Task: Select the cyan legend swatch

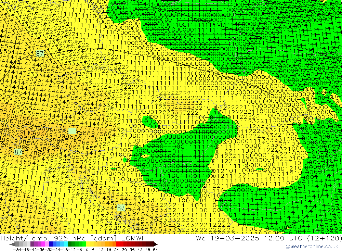Action: pos(66,244)
